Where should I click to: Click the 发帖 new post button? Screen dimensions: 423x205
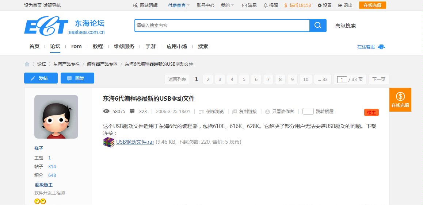tap(41, 78)
